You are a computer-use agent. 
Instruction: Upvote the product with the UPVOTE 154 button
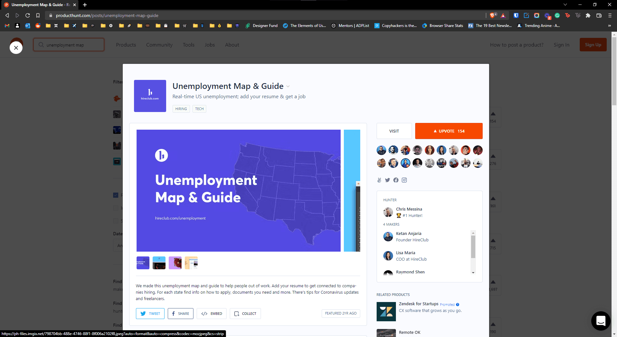coord(449,131)
